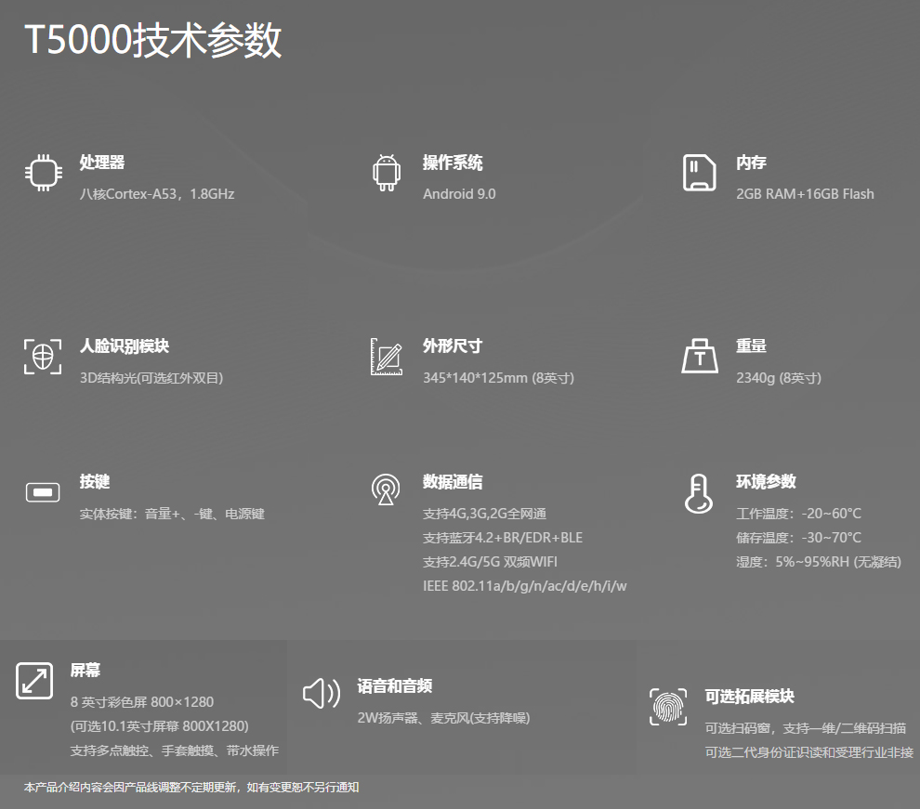Screen dimensions: 920x809
Task: Click the processor chip icon
Action: click(44, 173)
